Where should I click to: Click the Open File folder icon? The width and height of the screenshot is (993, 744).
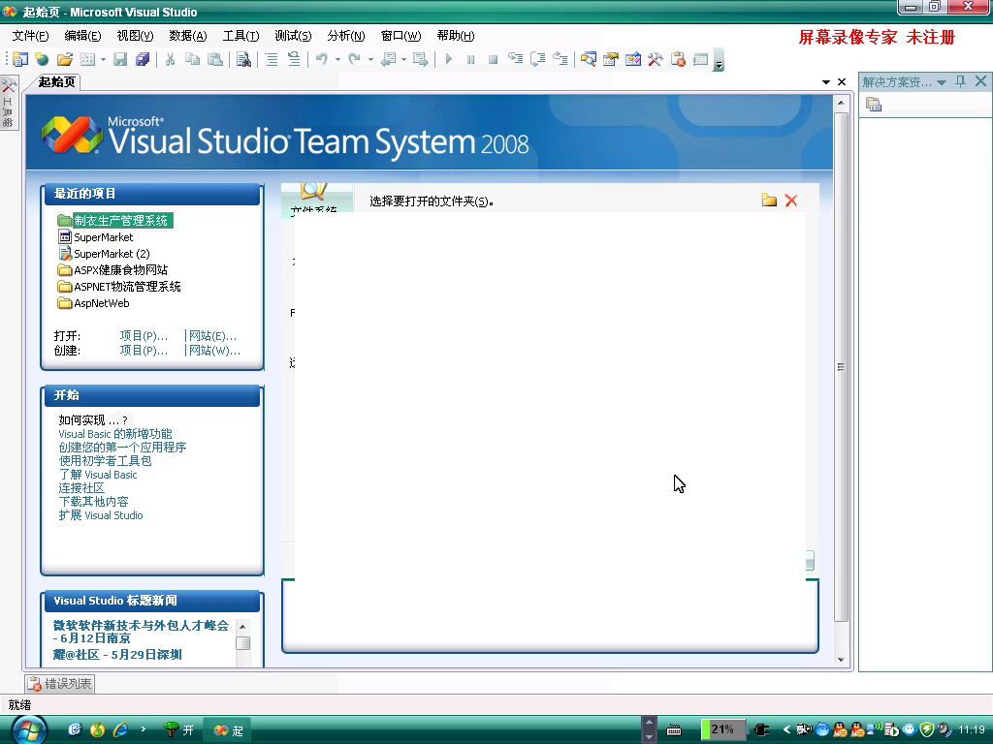point(65,59)
